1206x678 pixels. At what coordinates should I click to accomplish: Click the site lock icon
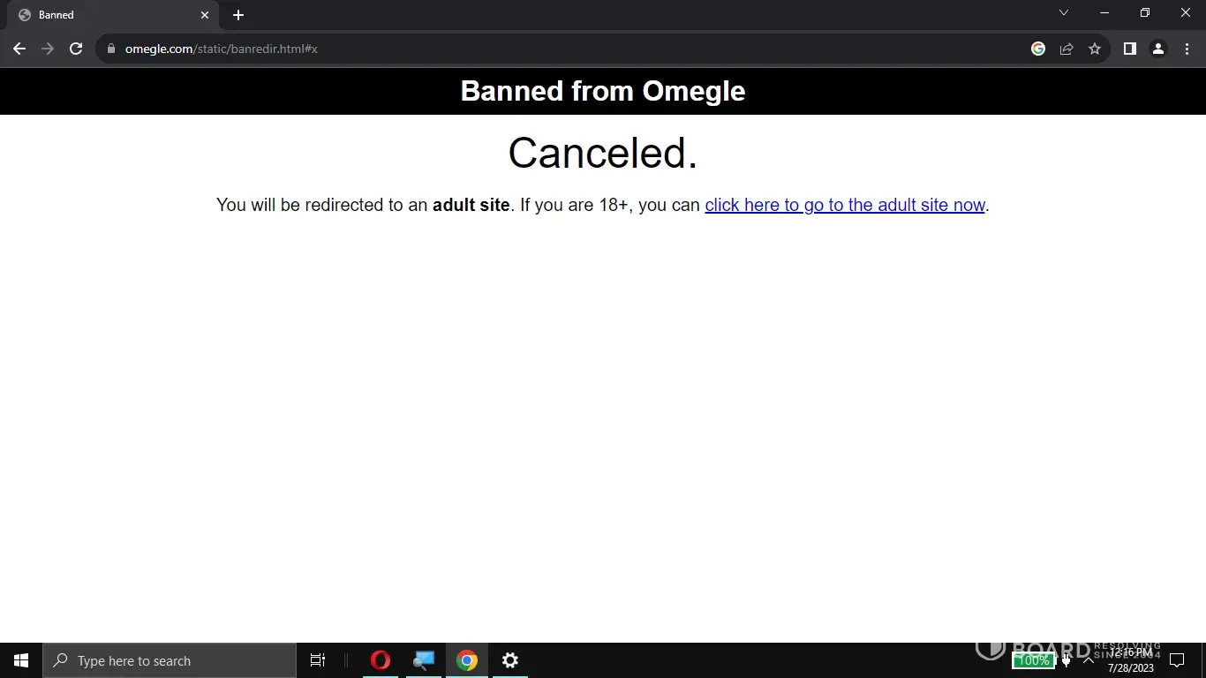click(111, 49)
